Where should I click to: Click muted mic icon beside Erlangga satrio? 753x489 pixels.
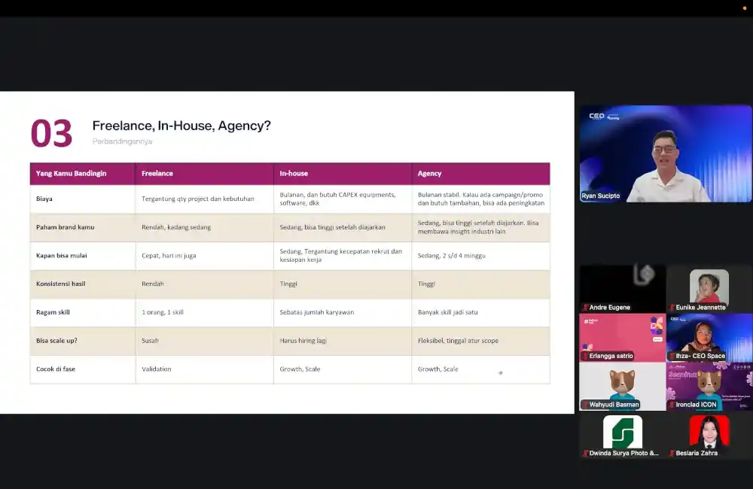point(585,356)
